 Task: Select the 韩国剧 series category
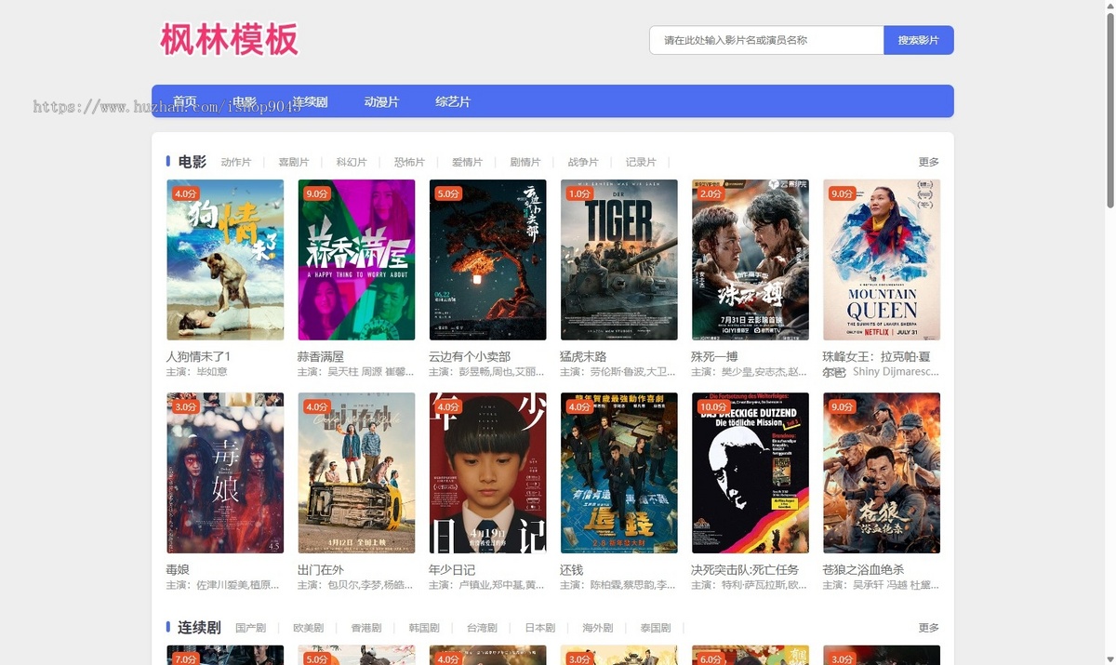pyautogui.click(x=424, y=628)
